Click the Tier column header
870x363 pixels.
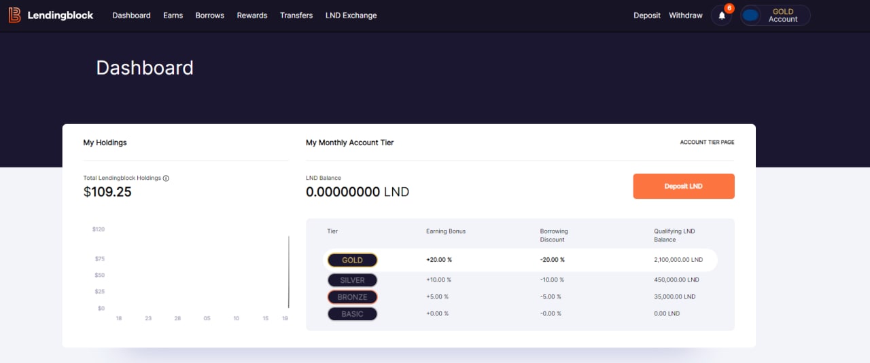point(332,231)
